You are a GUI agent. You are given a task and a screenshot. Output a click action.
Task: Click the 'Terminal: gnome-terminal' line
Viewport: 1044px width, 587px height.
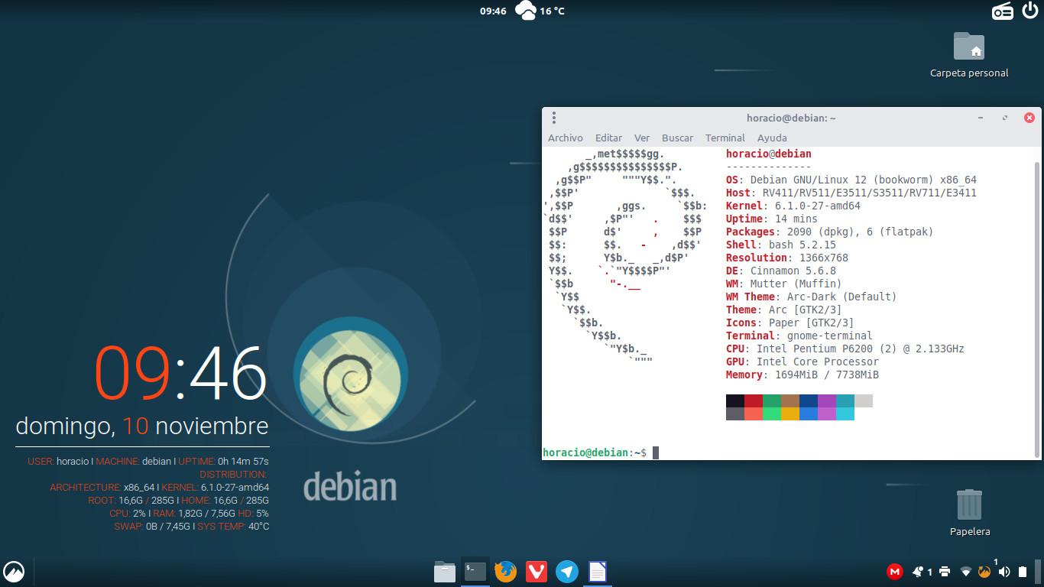click(x=799, y=336)
